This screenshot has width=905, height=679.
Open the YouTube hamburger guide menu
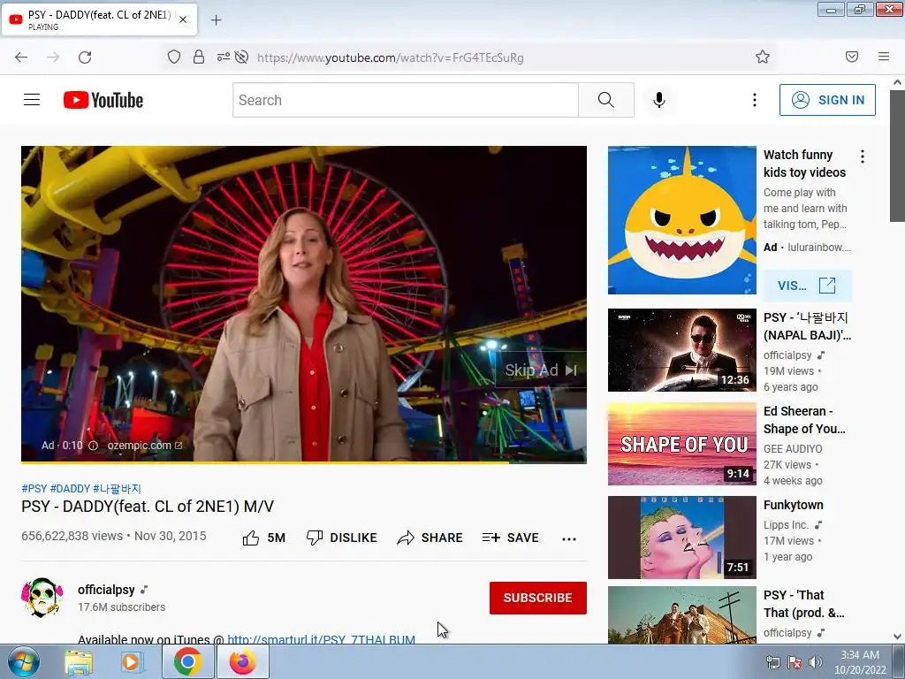pyautogui.click(x=32, y=100)
